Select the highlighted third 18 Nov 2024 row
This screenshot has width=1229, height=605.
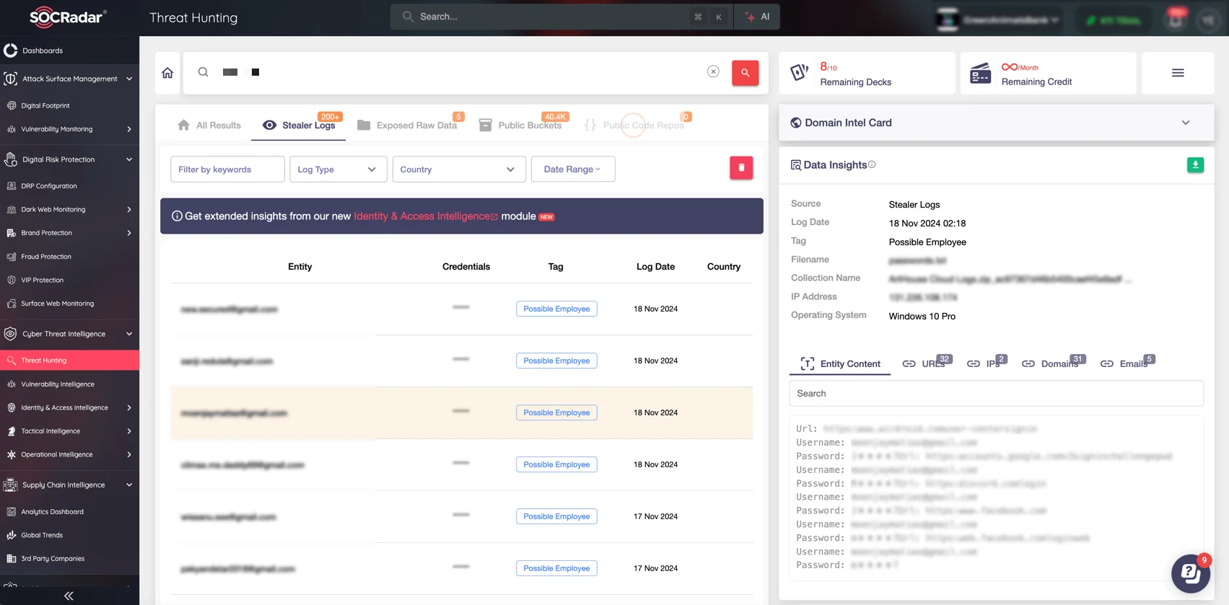(462, 412)
